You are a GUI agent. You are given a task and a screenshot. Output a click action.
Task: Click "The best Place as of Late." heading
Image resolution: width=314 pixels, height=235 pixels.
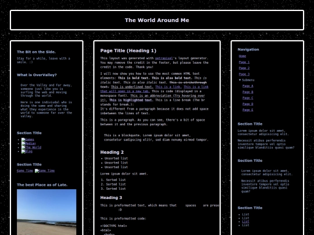(42, 185)
